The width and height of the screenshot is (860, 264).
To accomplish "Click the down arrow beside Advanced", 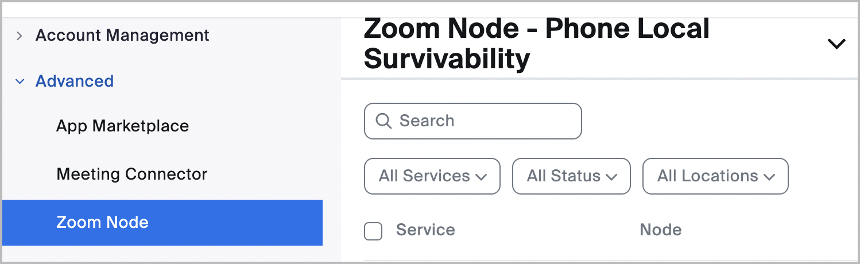I will (x=20, y=81).
